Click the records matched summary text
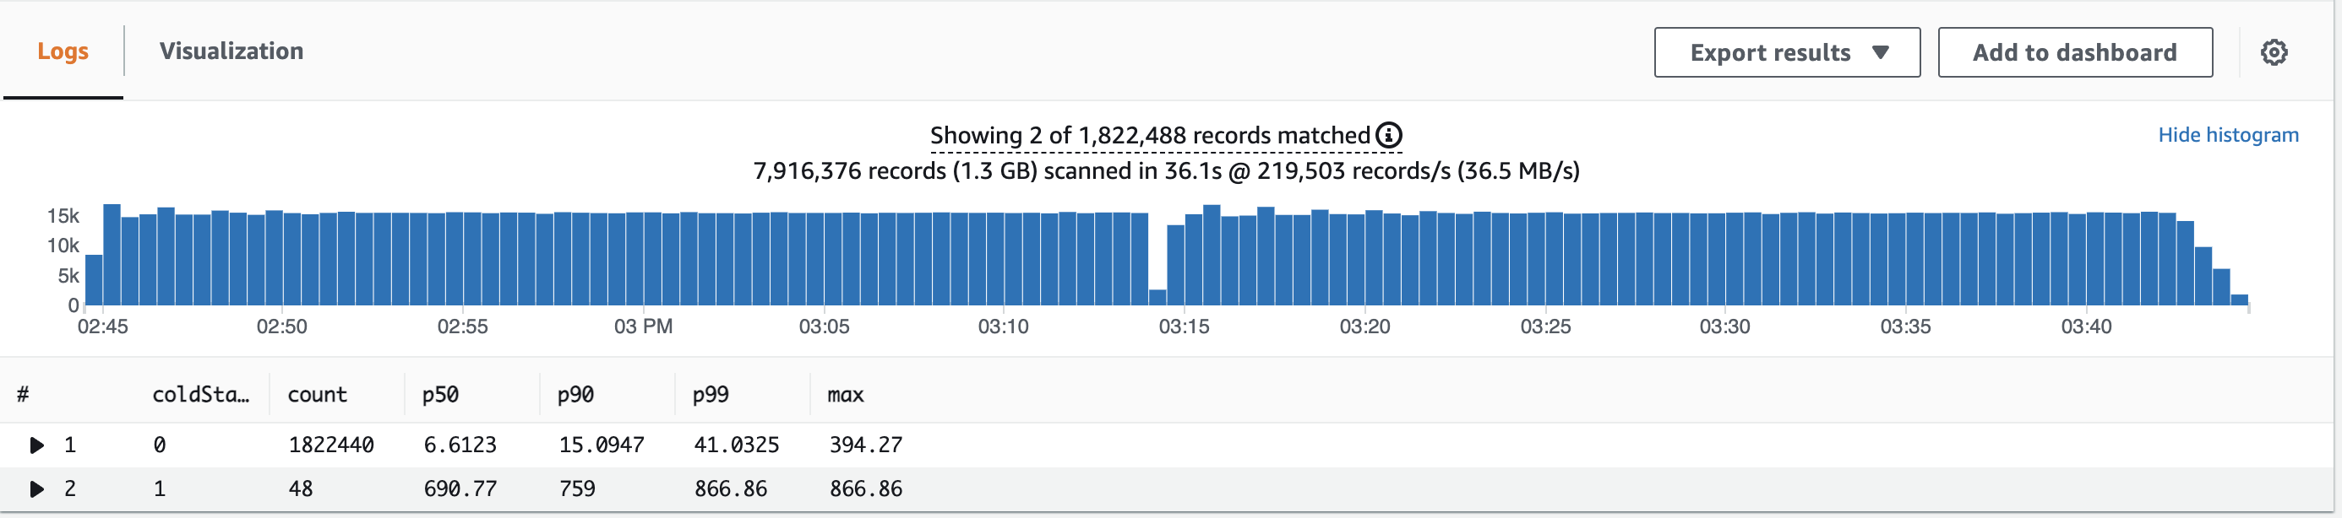This screenshot has height=518, width=2342. (x=1149, y=135)
